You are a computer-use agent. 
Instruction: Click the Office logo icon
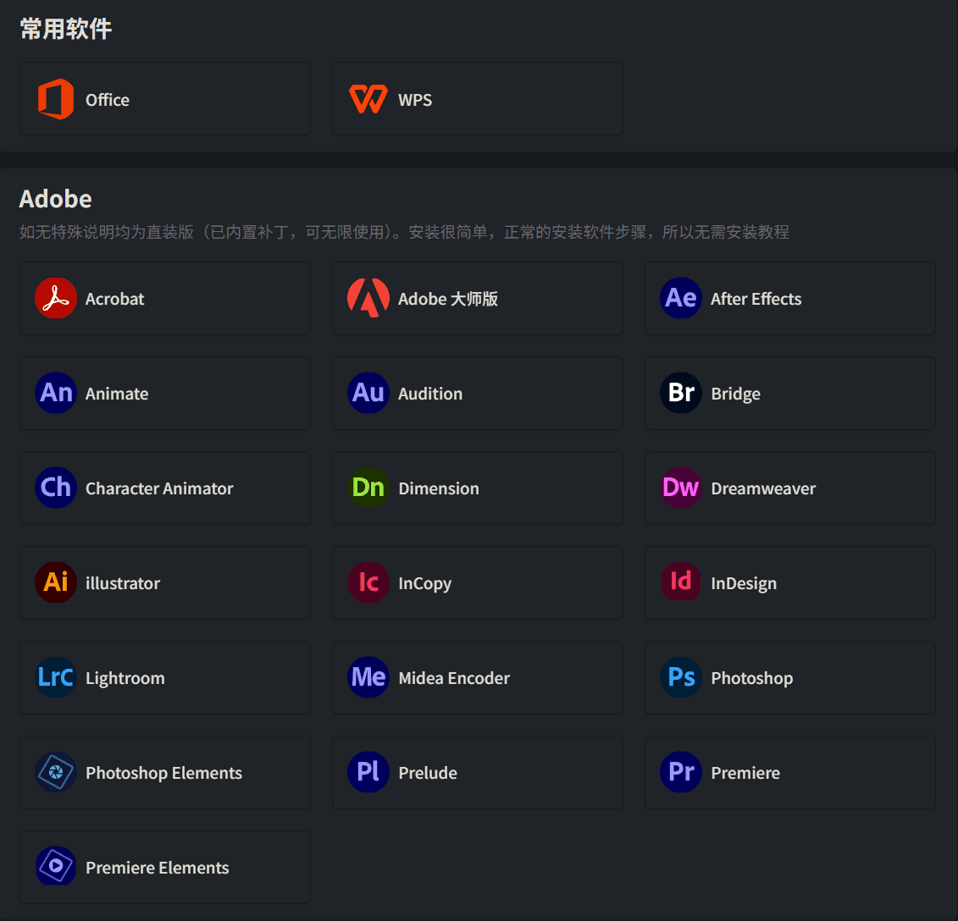(x=56, y=99)
